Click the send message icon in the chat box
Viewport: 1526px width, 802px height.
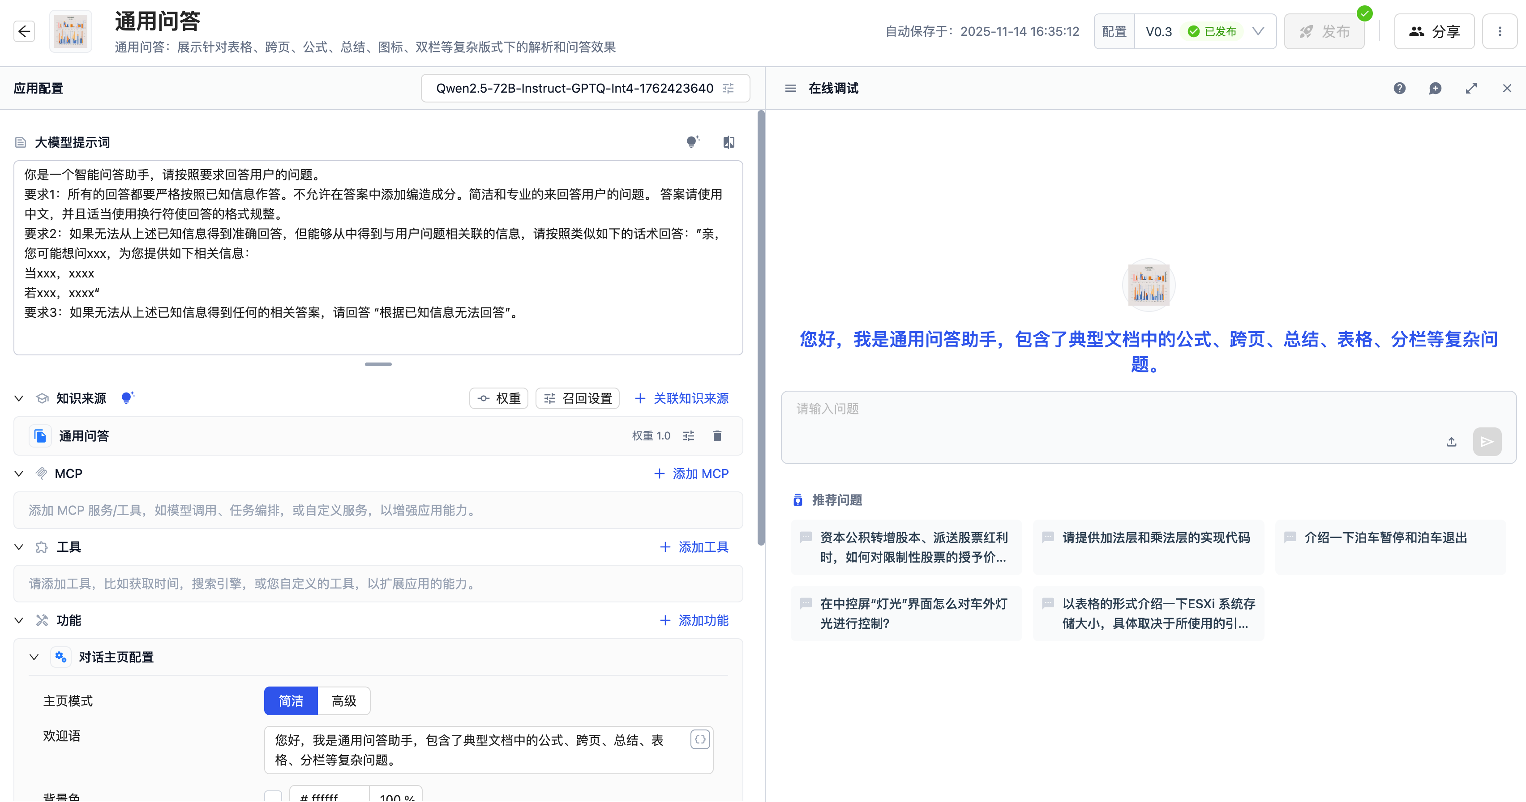1486,442
